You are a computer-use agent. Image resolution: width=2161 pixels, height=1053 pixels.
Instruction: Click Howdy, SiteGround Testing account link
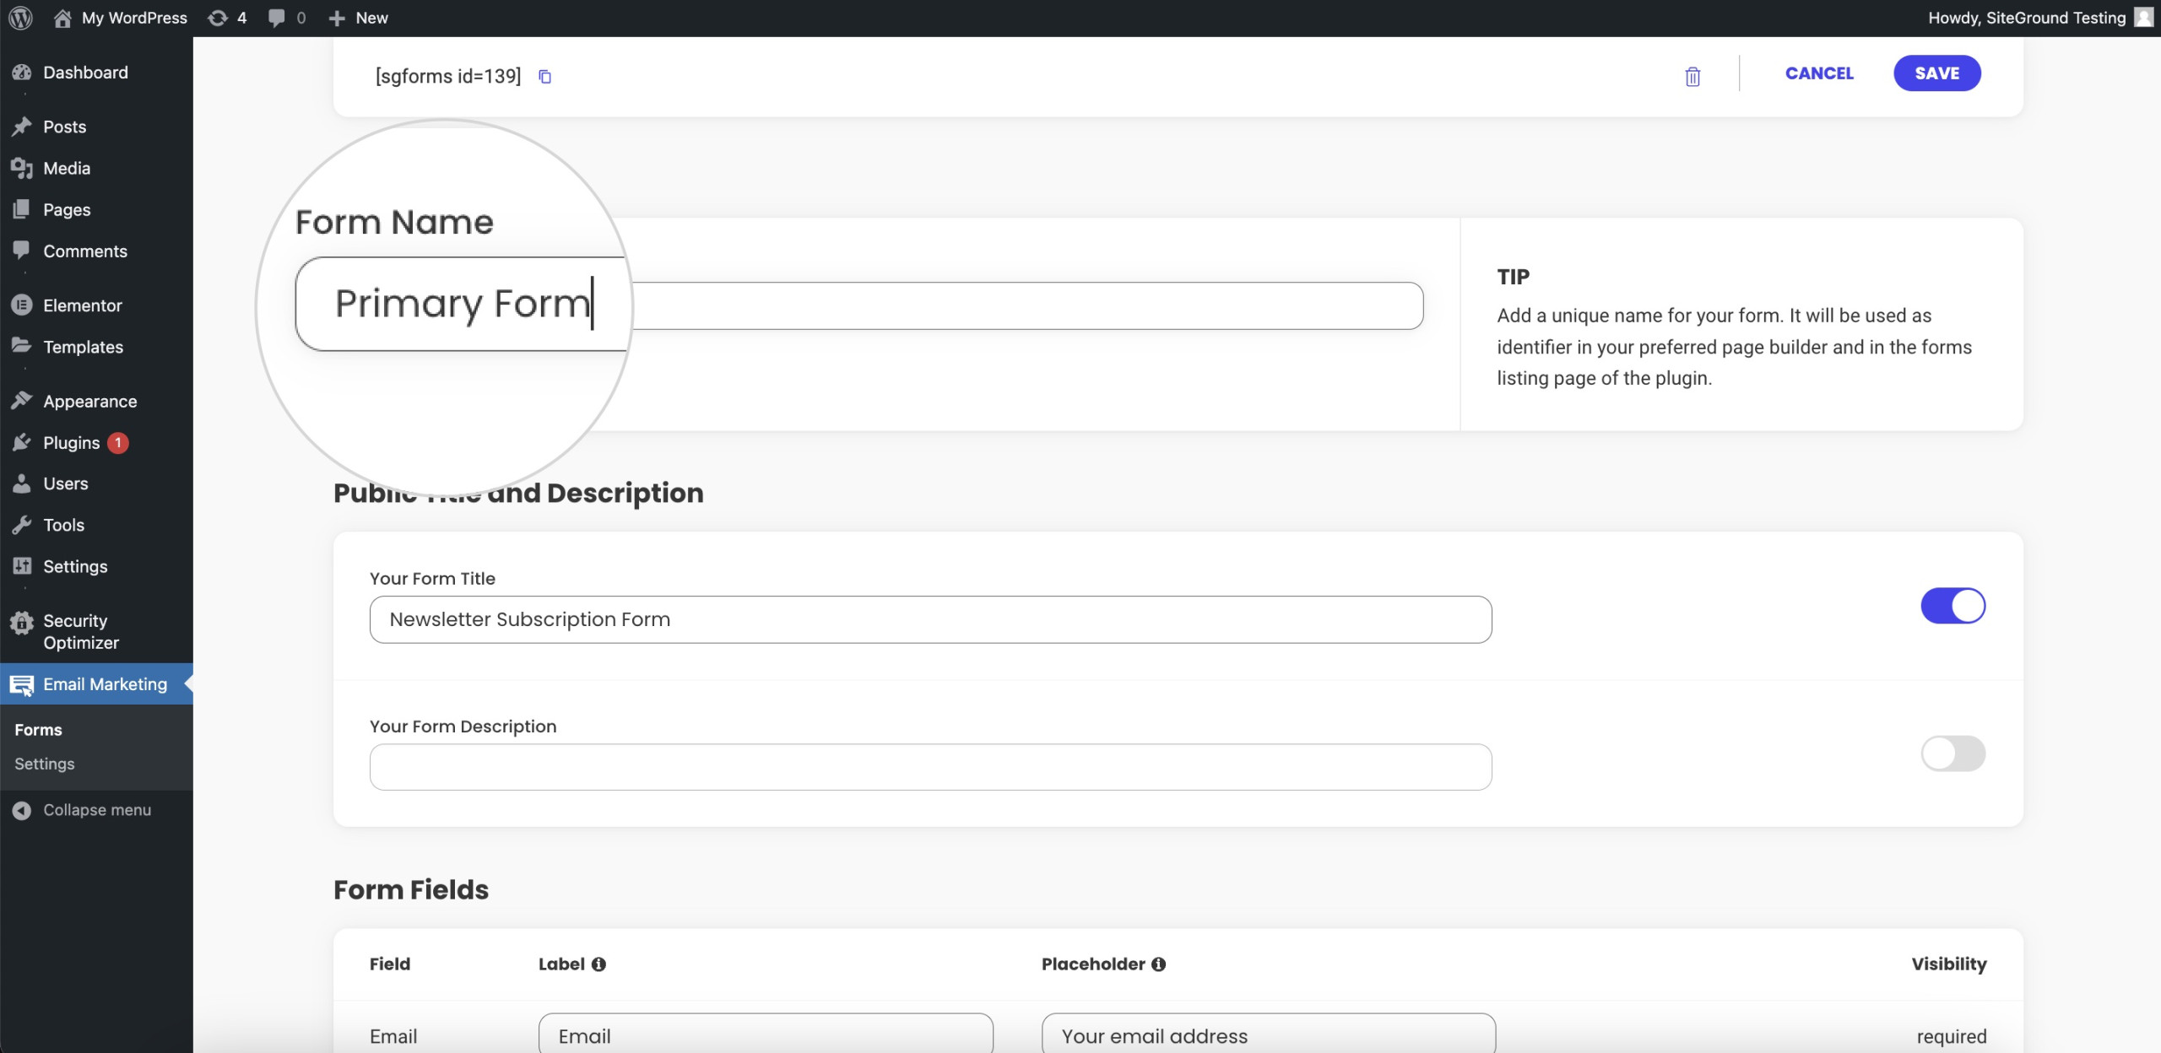2039,18
